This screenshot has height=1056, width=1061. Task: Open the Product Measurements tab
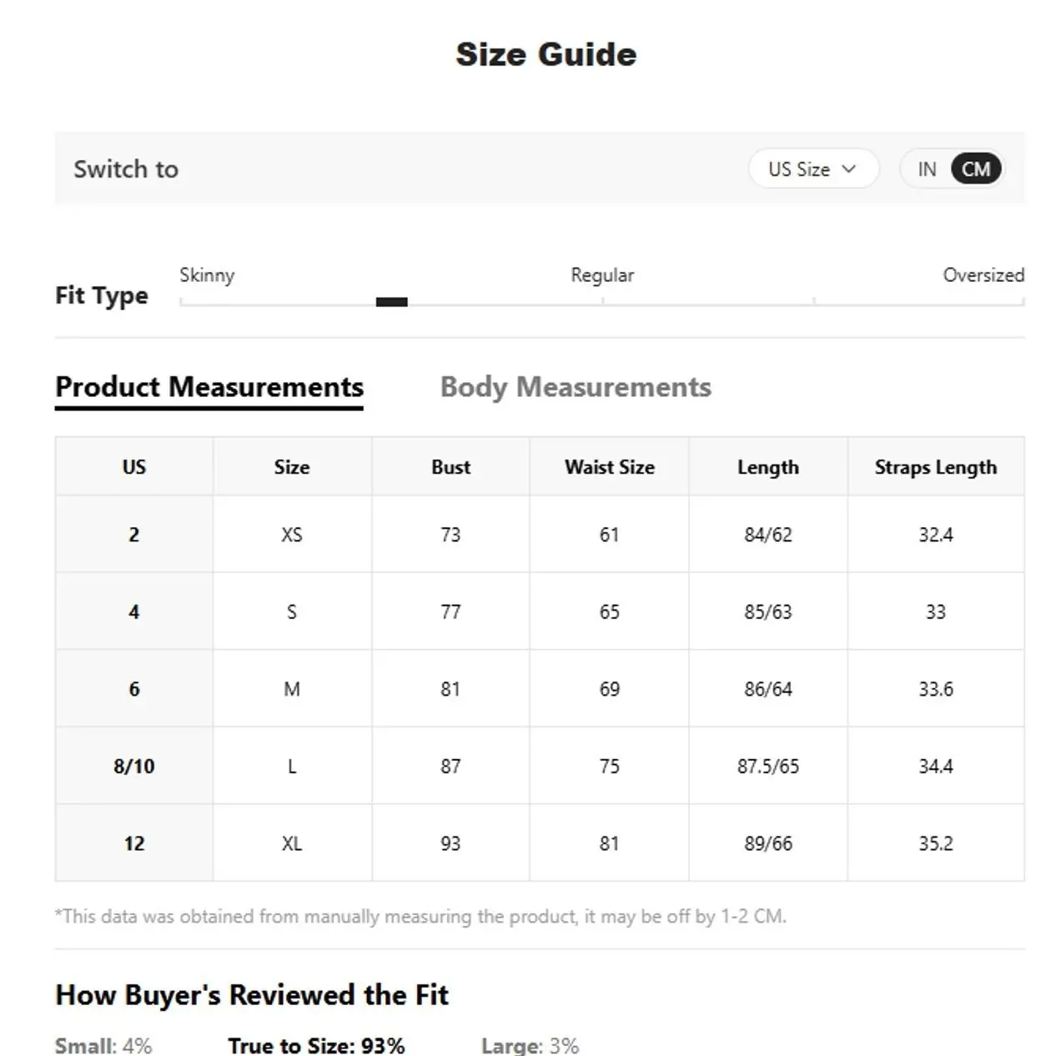coord(209,387)
